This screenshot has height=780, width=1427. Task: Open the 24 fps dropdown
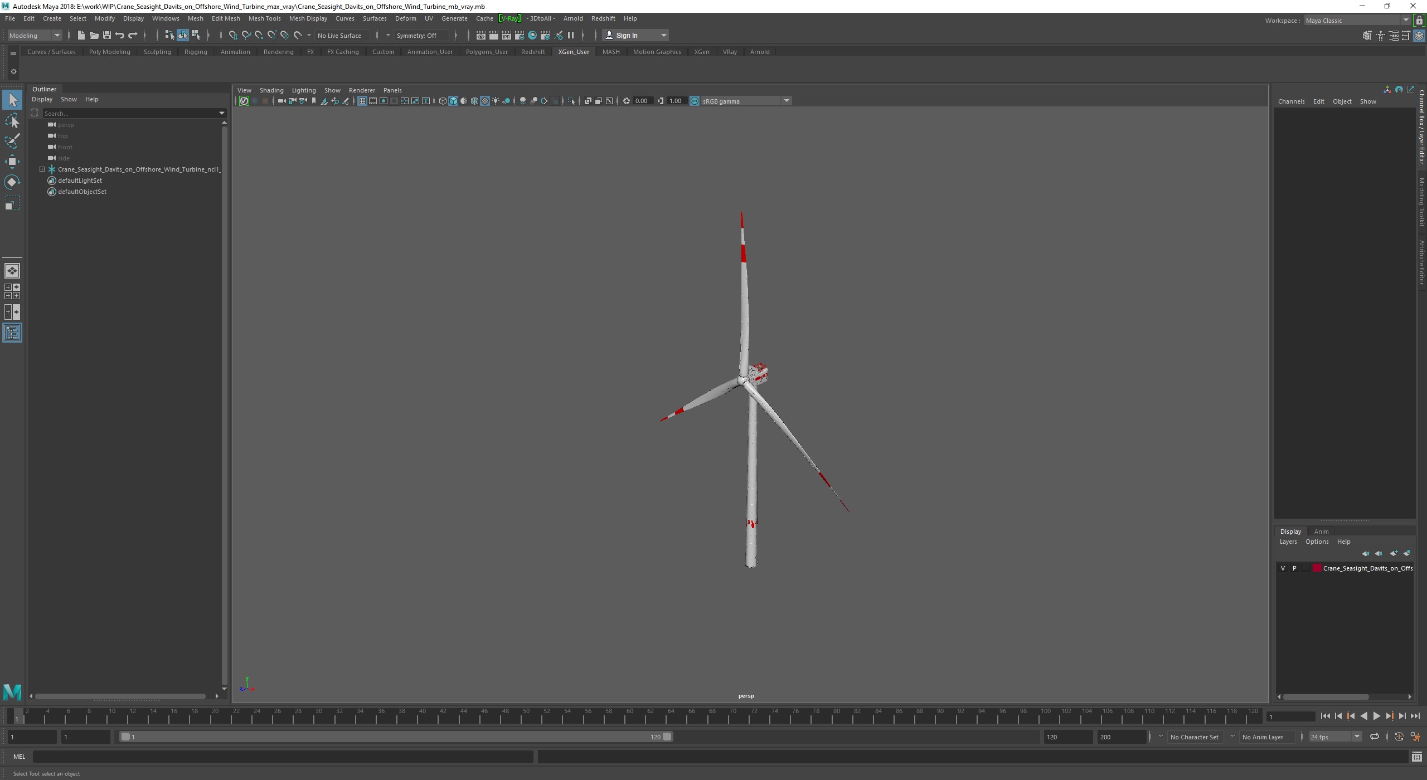click(1356, 737)
